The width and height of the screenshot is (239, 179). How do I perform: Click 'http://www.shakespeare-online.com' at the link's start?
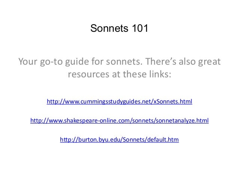click(x=75, y=121)
